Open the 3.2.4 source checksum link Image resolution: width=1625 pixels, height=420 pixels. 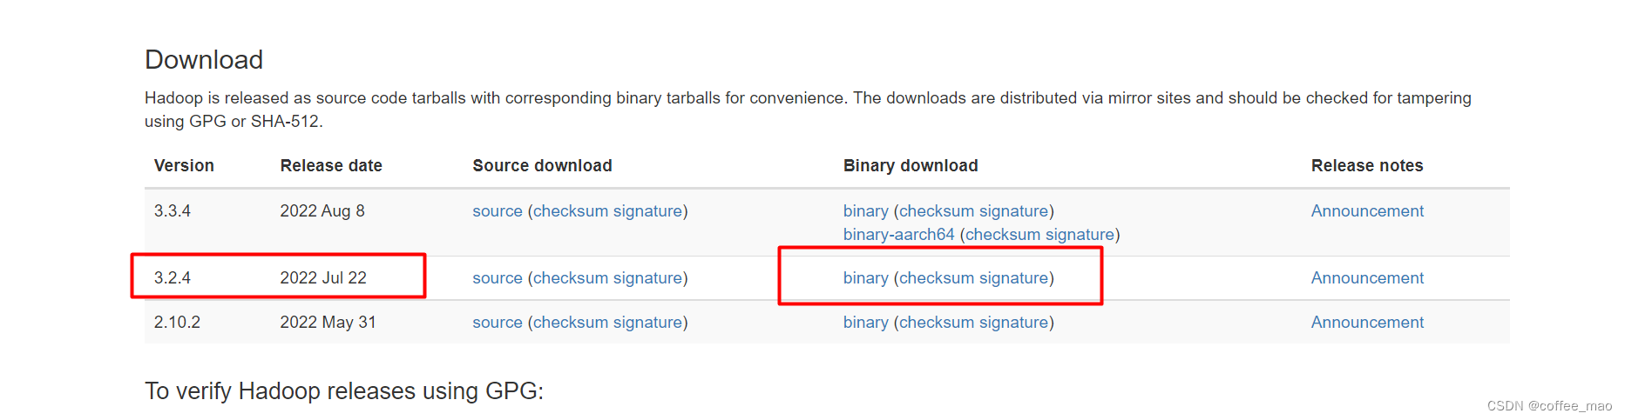pos(571,278)
